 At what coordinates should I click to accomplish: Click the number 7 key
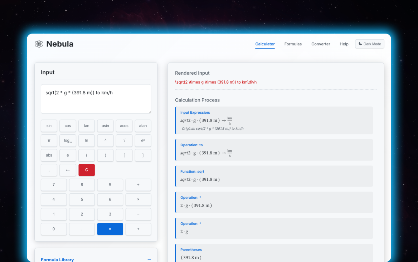54,185
